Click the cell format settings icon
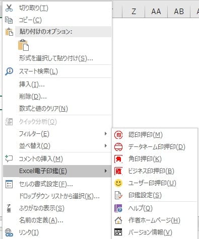The image size is (199, 239). [x=9, y=184]
